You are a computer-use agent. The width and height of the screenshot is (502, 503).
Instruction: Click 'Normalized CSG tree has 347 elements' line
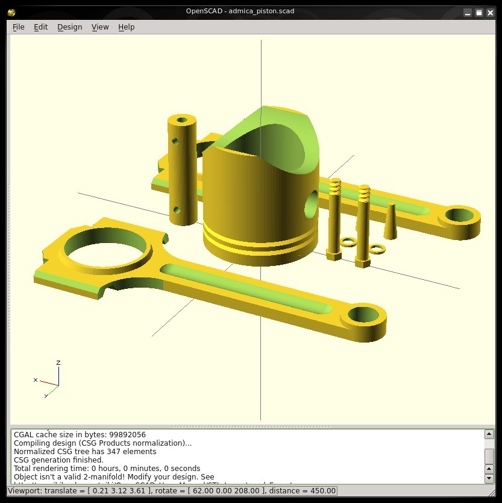[x=85, y=451]
